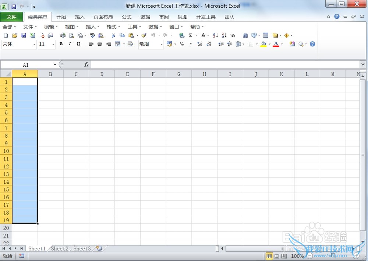
Task: Switch to Page Layout view in status bar
Action: [x=276, y=256]
